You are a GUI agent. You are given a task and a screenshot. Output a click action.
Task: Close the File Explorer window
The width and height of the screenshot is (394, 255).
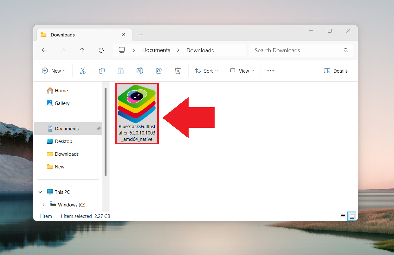(x=348, y=31)
